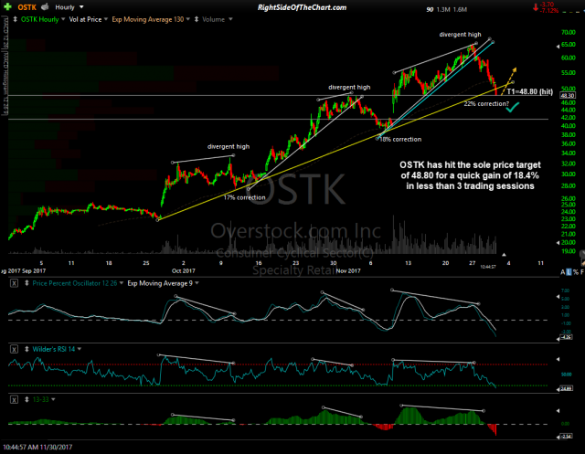
Task: Click move arrows beside Wilder's RSI
Action: [27, 350]
